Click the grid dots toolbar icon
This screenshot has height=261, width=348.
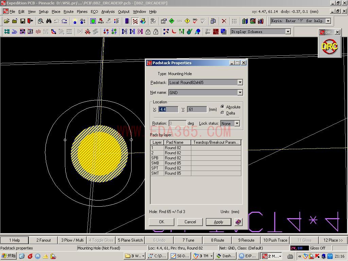(x=234, y=21)
